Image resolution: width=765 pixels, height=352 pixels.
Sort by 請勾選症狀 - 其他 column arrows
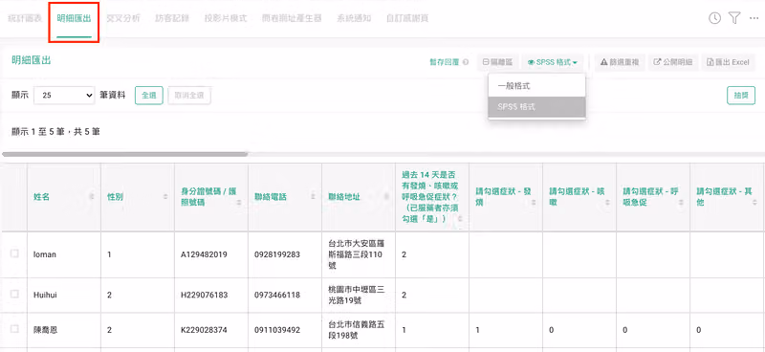coord(754,202)
